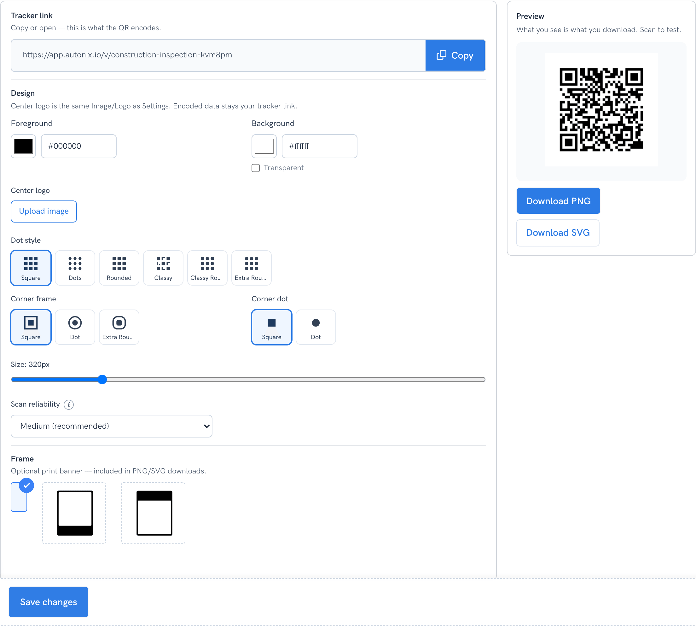Open Scan reliability info tooltip icon
696x626 pixels.
pos(69,404)
